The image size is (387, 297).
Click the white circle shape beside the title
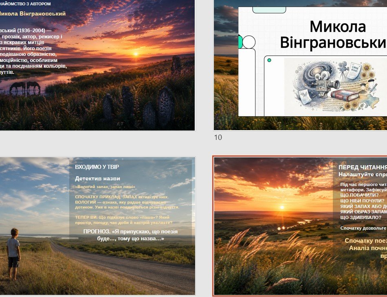[x=249, y=42]
